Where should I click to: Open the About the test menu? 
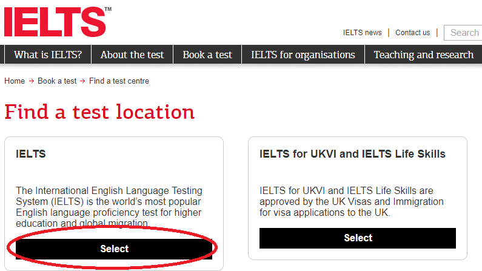tap(132, 55)
